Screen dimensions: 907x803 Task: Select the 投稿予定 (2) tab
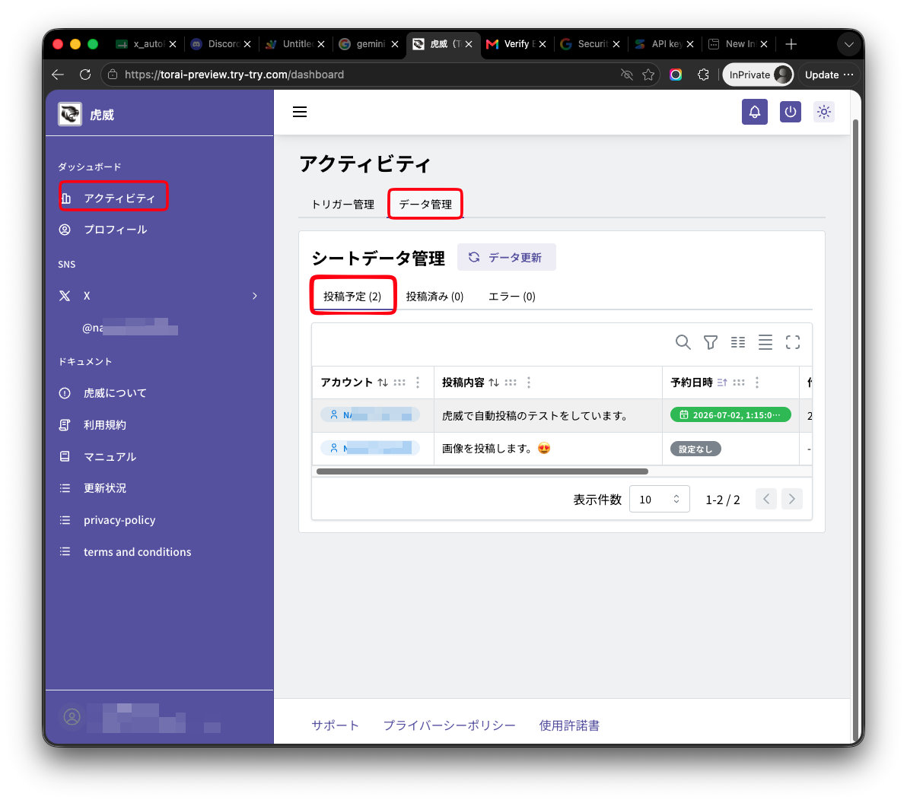click(x=352, y=296)
